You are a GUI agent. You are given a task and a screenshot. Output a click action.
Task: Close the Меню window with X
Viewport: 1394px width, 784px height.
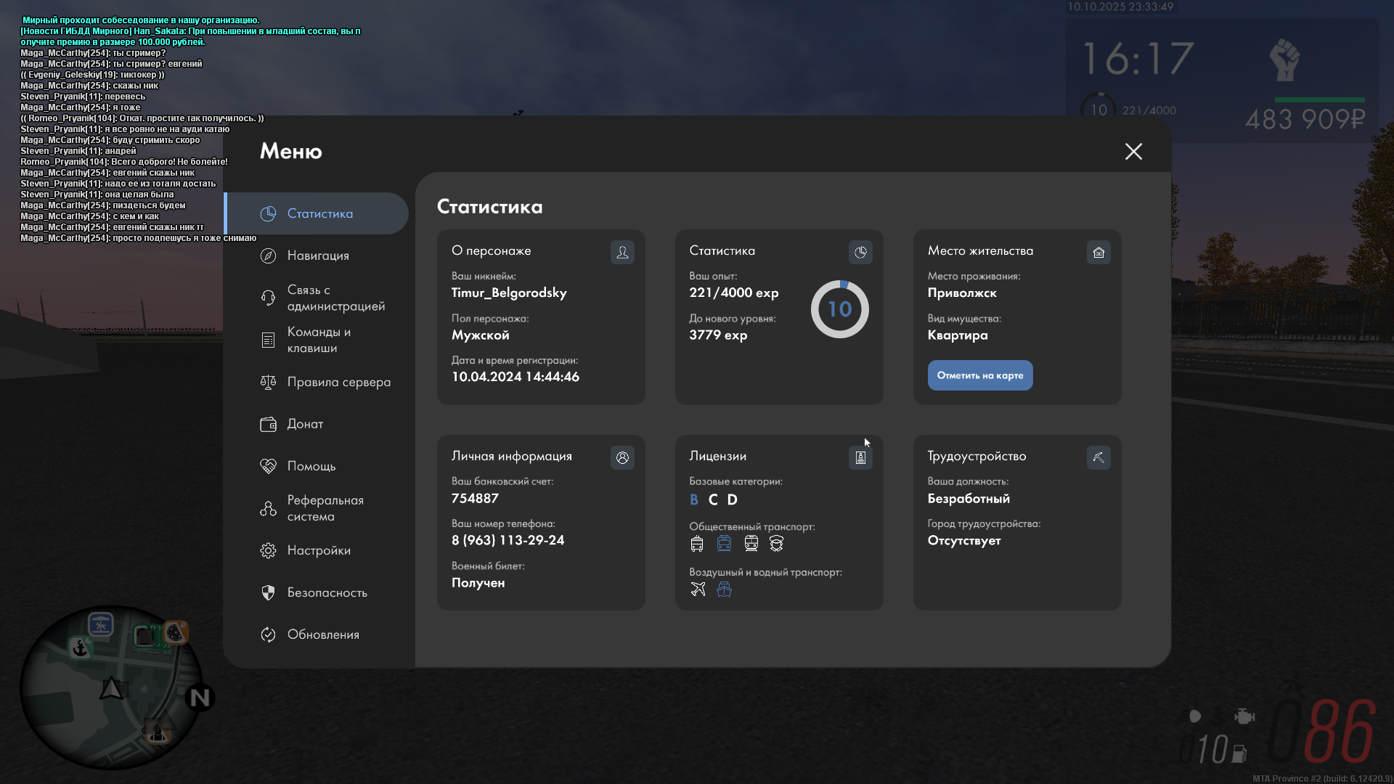click(1133, 151)
